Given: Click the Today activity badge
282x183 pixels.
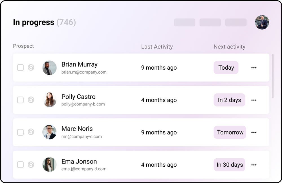Looking at the screenshot, I should coord(226,68).
